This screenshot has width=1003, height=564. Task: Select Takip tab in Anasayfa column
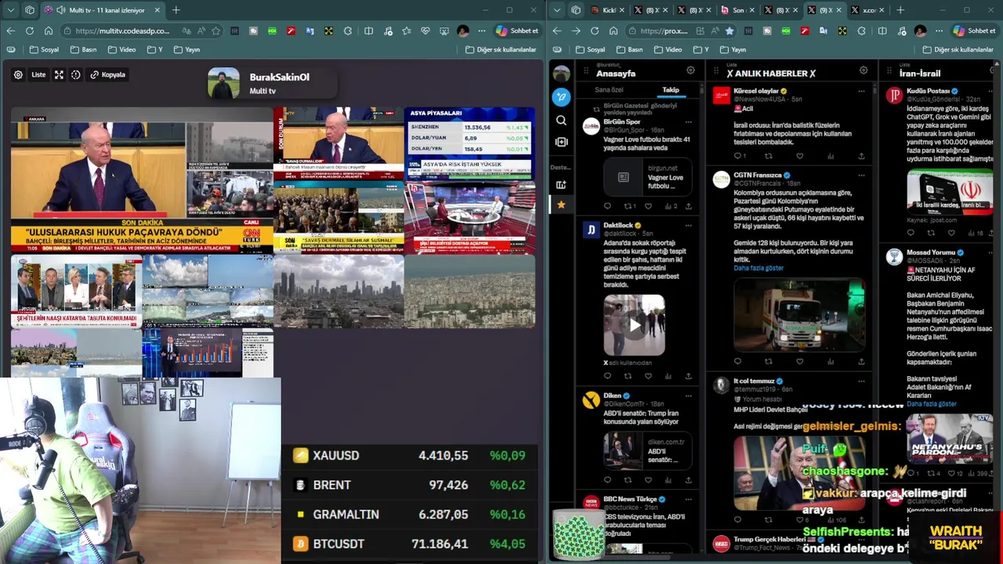[671, 90]
